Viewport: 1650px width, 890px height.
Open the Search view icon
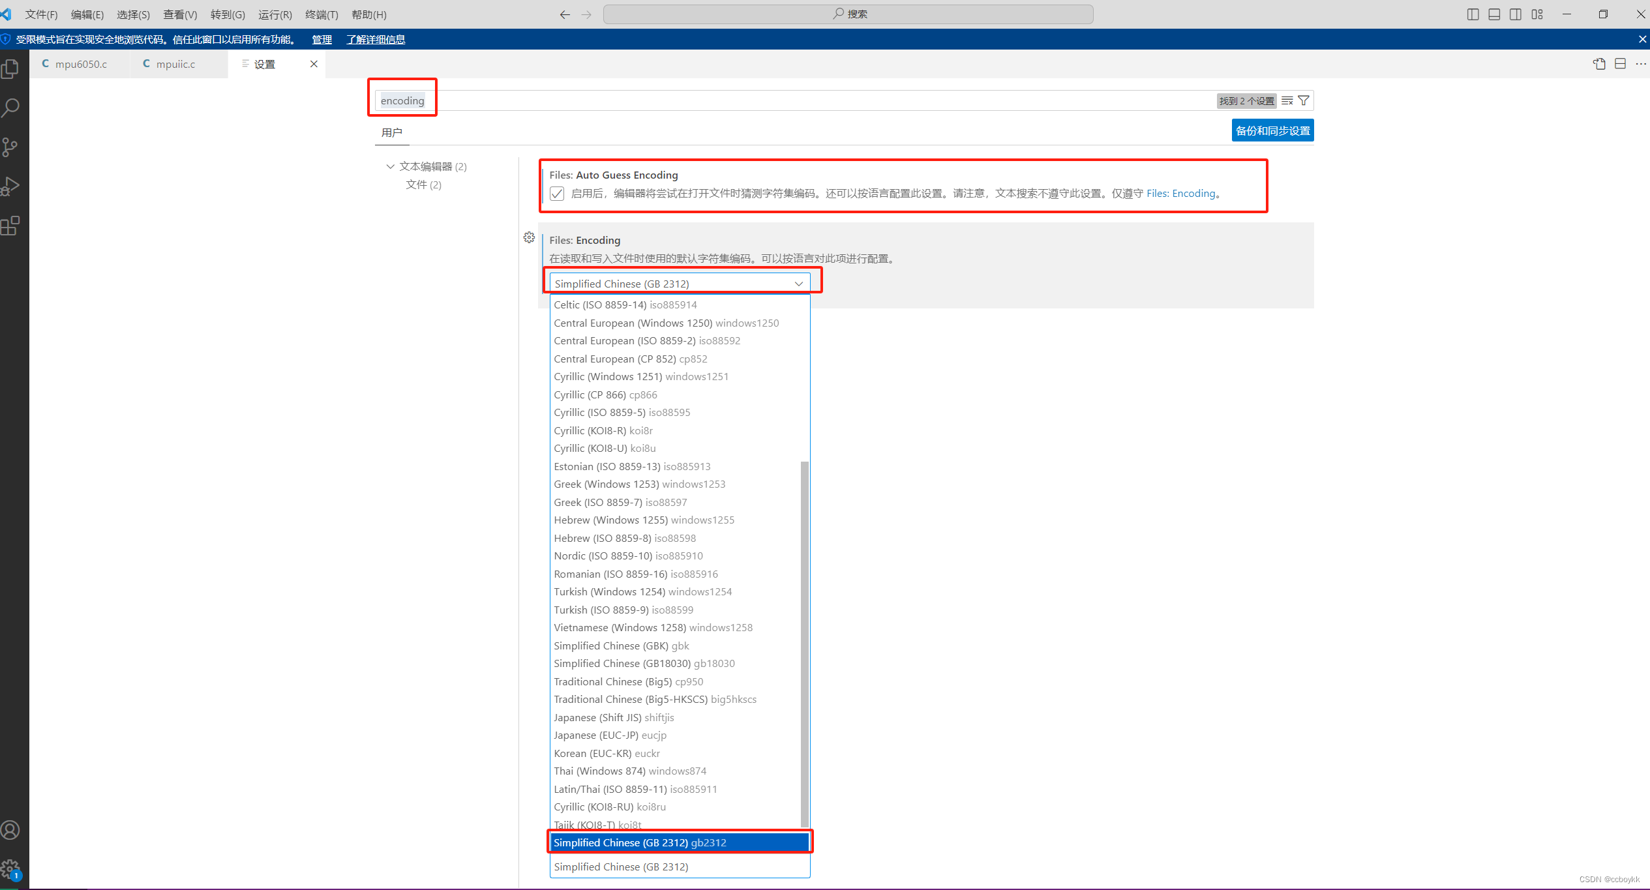tap(11, 107)
